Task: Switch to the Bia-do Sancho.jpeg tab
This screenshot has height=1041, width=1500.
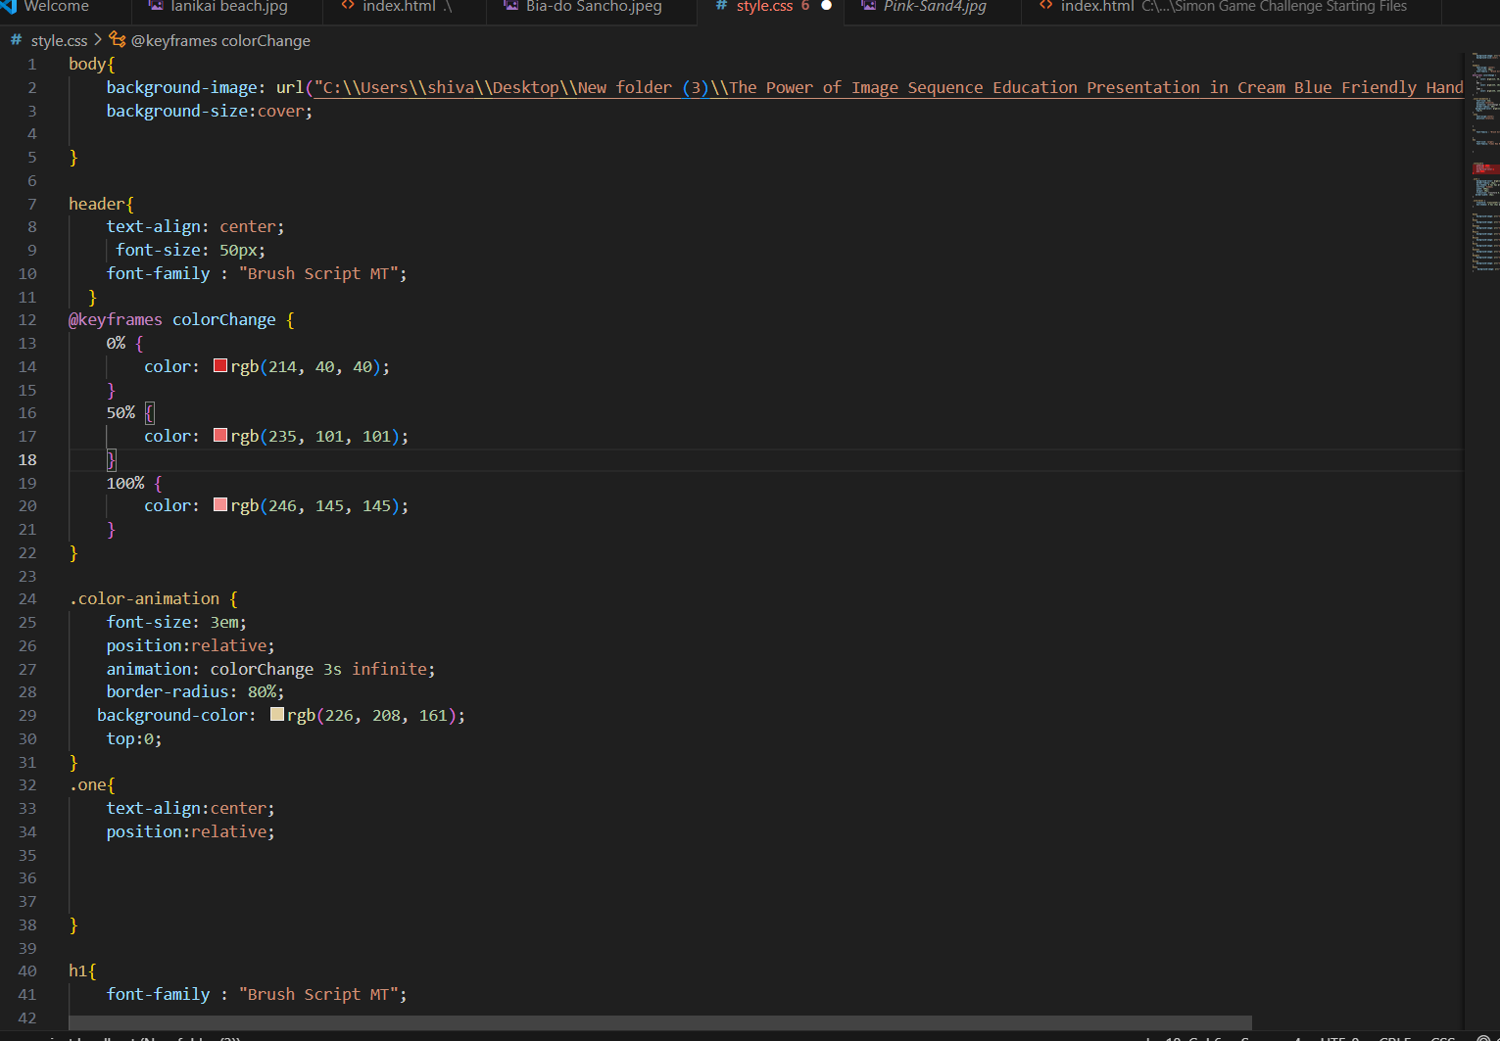Action: [x=593, y=7]
